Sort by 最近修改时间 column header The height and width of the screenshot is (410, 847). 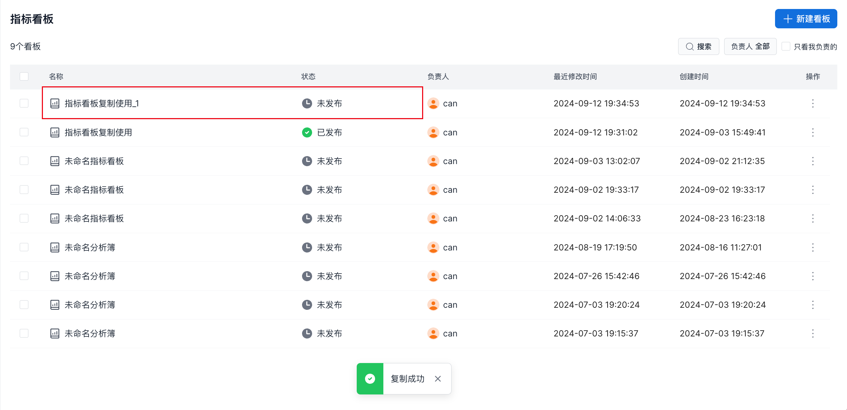575,76
